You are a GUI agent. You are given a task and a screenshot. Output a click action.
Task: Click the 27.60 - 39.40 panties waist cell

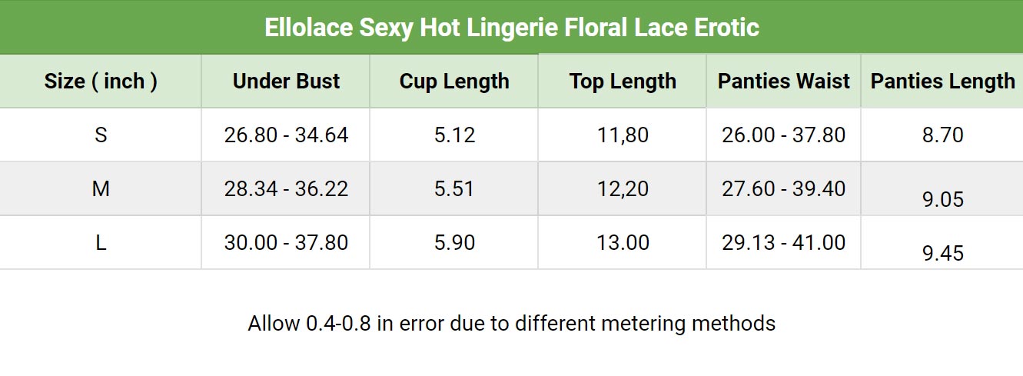[784, 189]
